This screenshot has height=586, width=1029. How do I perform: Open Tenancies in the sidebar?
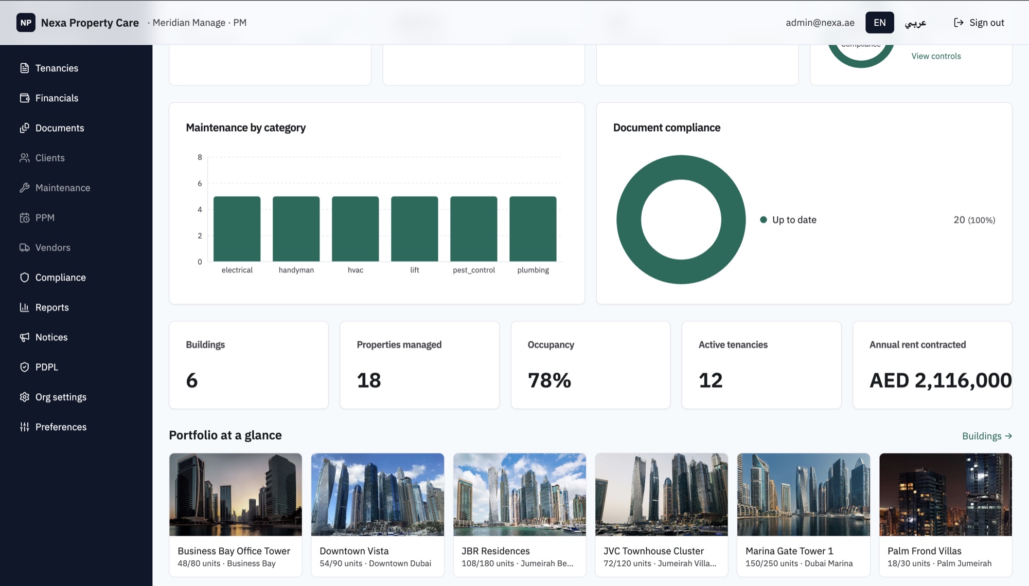tap(76, 68)
